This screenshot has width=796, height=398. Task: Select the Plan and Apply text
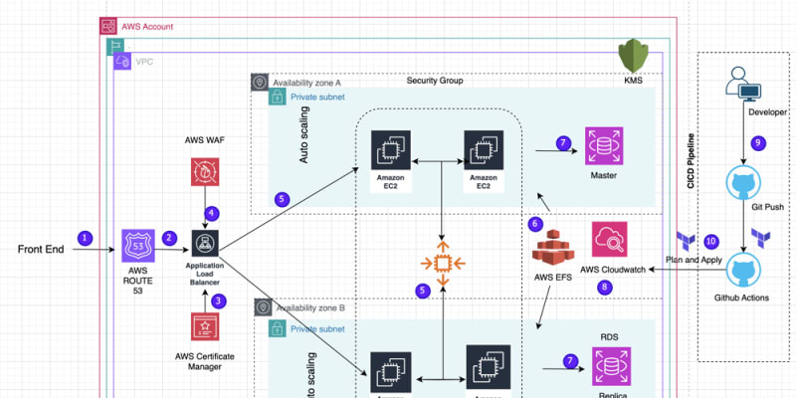click(694, 260)
